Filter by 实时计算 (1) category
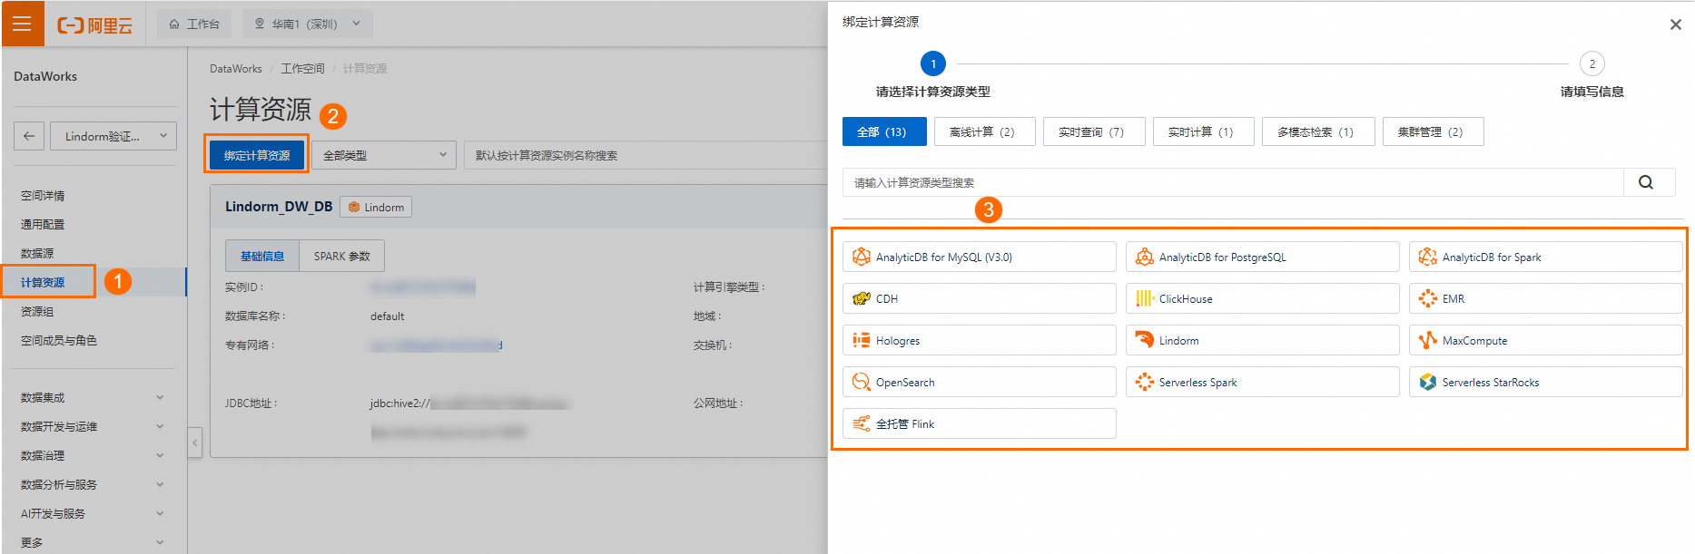This screenshot has width=1695, height=554. coord(1203,131)
